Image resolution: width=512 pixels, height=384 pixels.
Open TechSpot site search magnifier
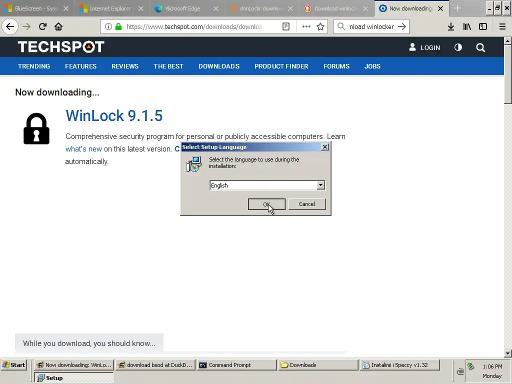click(480, 47)
